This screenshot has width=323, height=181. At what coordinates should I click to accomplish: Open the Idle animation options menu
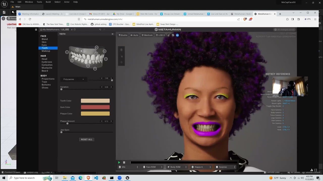tap(137, 167)
